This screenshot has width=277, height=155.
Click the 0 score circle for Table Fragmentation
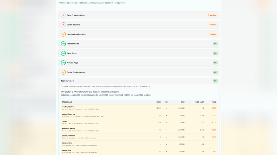[63, 15]
